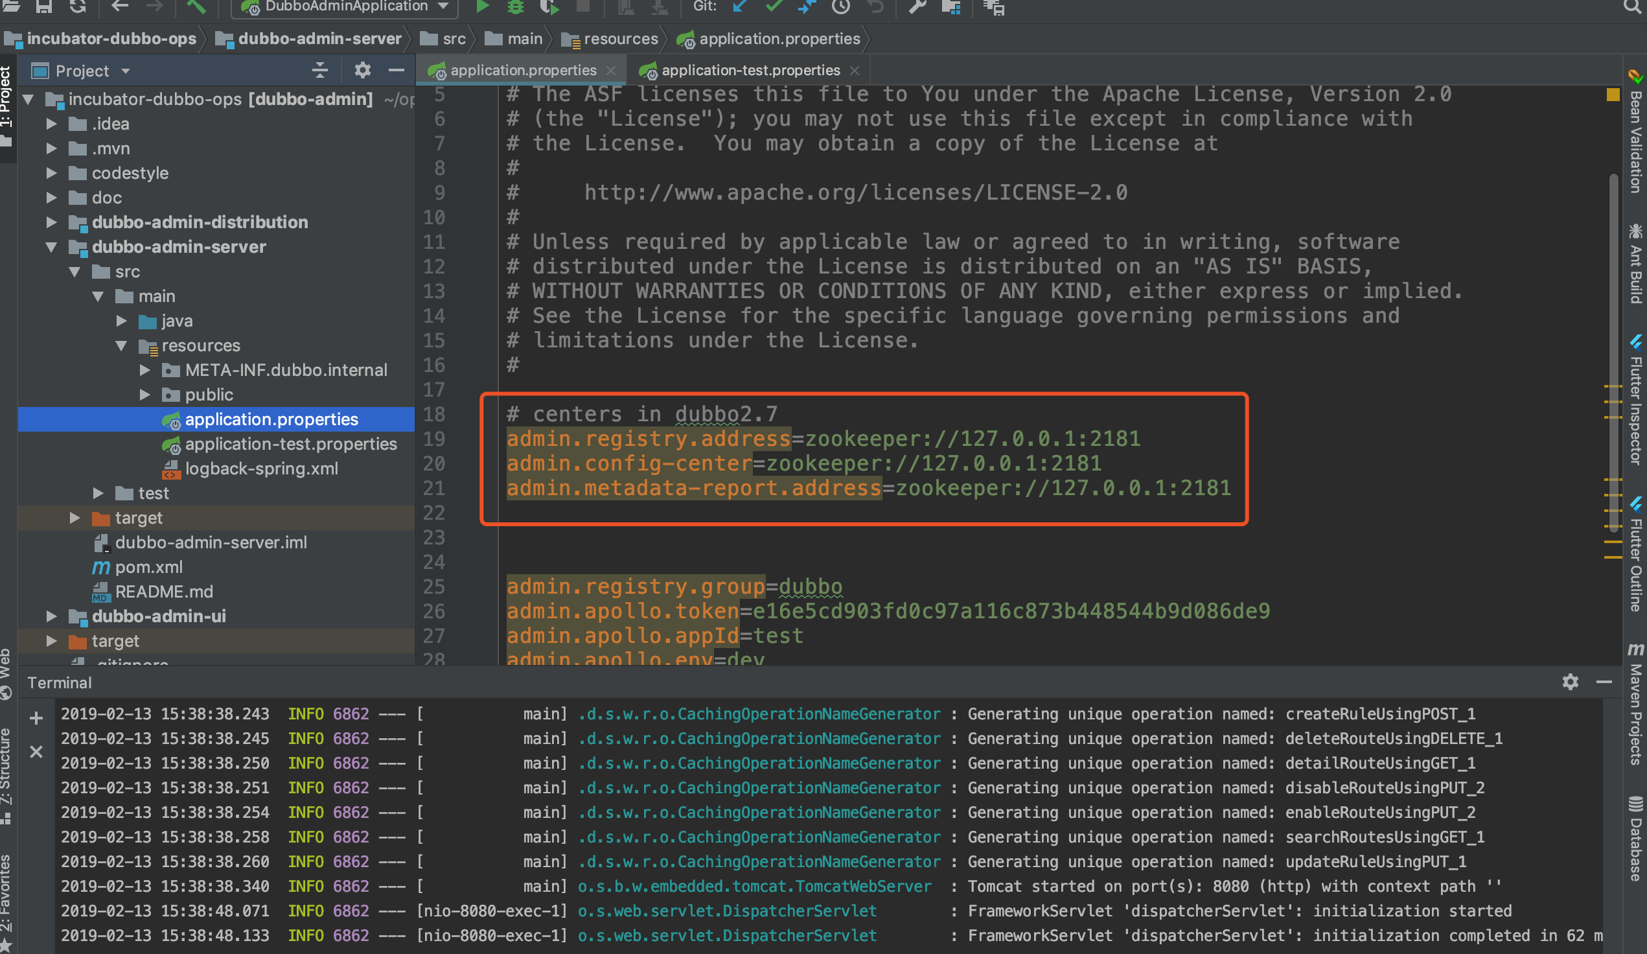The height and width of the screenshot is (954, 1647).
Task: Click dubbo-admin-server in the breadcrumb
Action: (x=319, y=40)
